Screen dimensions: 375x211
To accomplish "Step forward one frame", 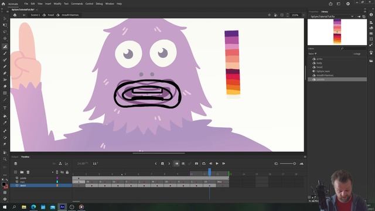I will pos(223,164).
